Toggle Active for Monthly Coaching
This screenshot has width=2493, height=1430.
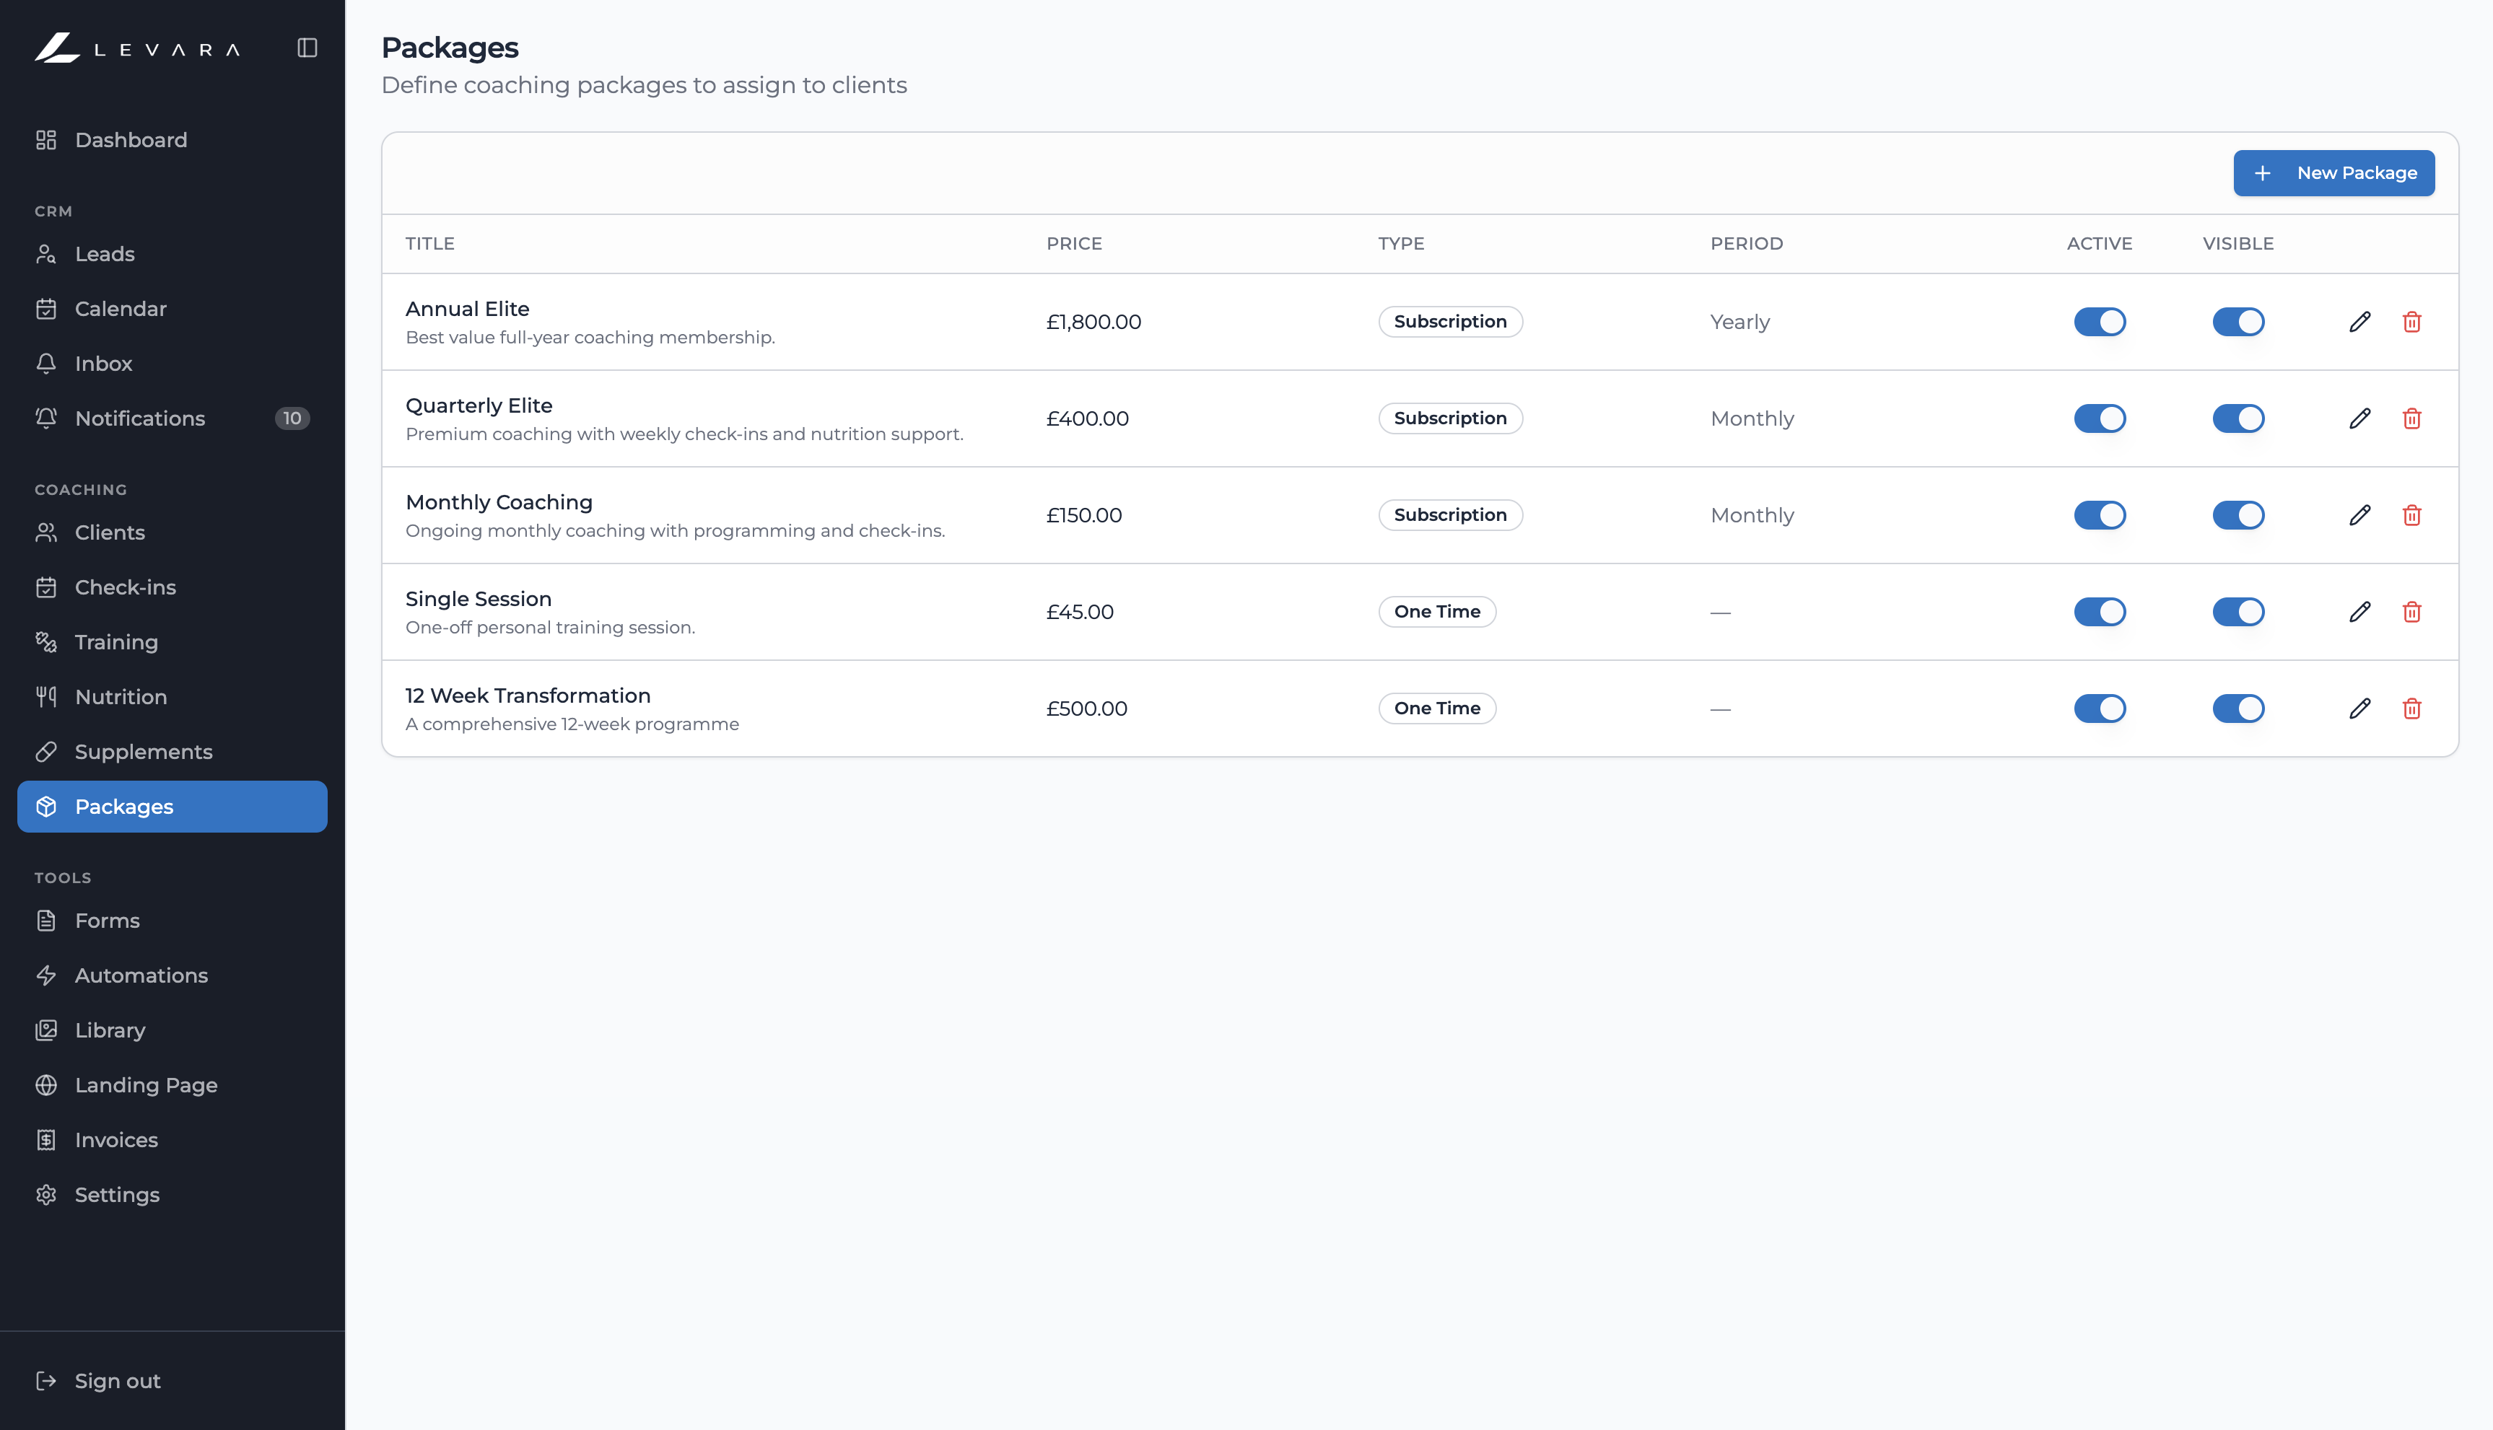(x=2099, y=514)
